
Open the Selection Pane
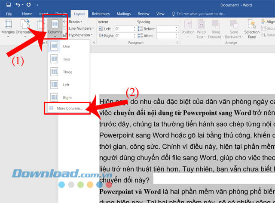[x=252, y=29]
